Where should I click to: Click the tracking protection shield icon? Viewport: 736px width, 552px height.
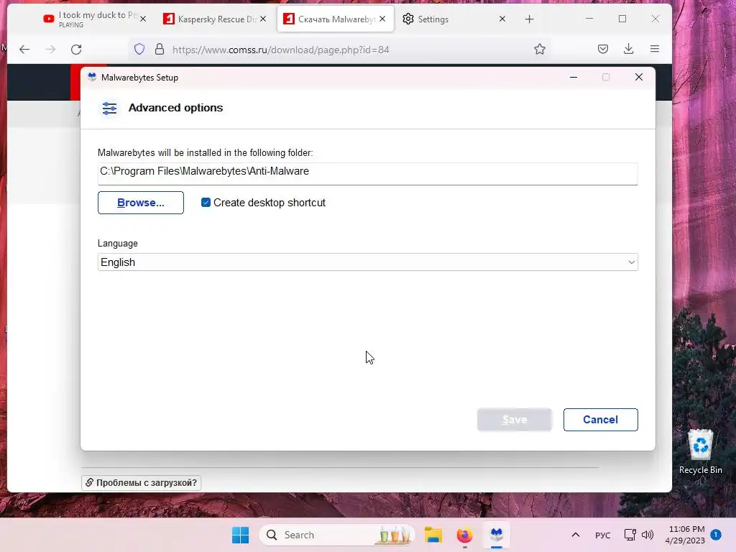click(139, 50)
